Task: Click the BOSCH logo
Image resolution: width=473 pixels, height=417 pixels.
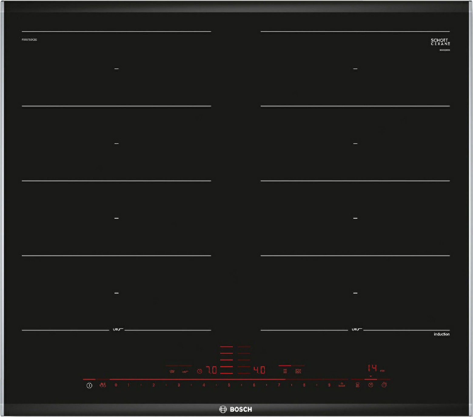Action: (x=236, y=409)
